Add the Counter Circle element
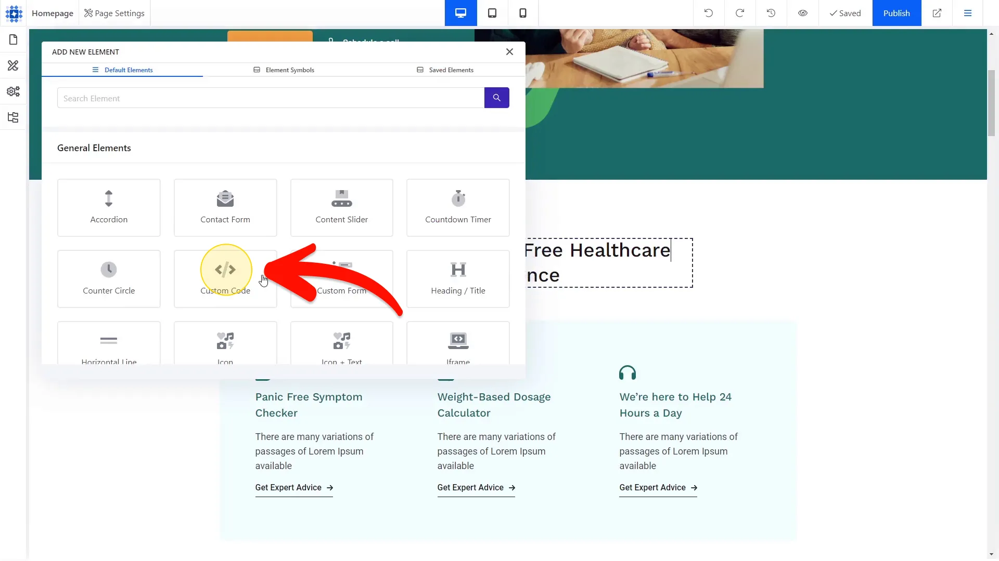Viewport: 999px width, 561px height. (109, 279)
